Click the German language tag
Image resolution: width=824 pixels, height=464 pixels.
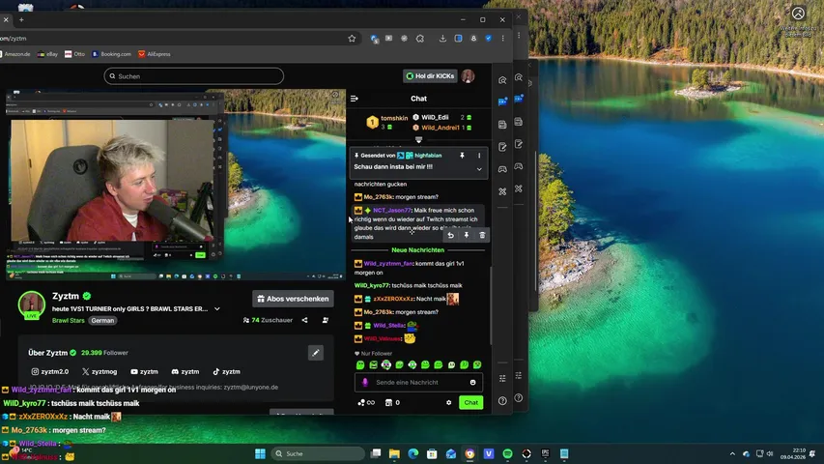[102, 320]
